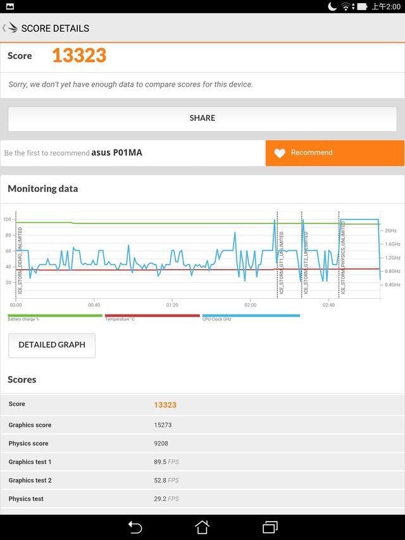Viewport: 405px width, 540px height.
Task: Tap the 3DMark back logo icon
Action: click(10, 28)
